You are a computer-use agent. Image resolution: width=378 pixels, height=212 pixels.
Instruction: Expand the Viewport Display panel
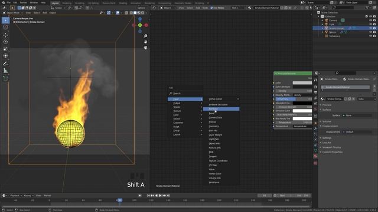tap(331, 147)
